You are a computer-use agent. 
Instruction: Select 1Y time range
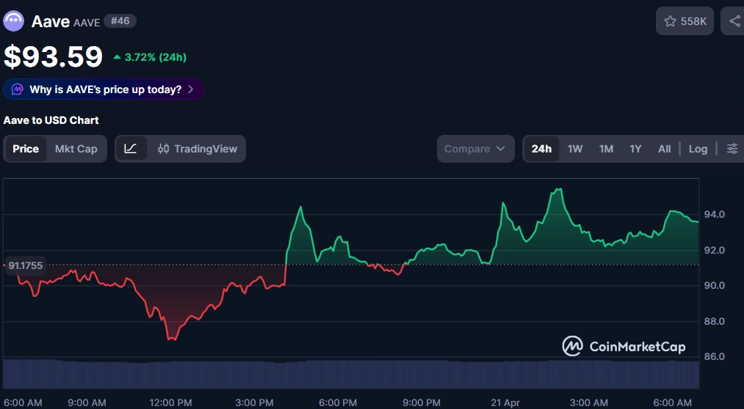point(635,149)
